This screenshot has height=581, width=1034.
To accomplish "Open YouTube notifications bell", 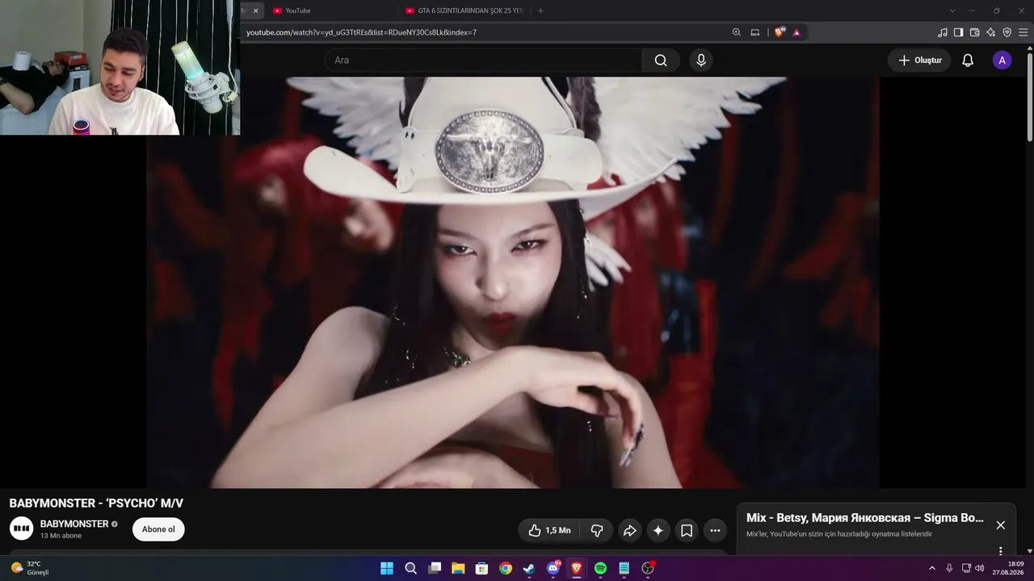I will [x=968, y=61].
